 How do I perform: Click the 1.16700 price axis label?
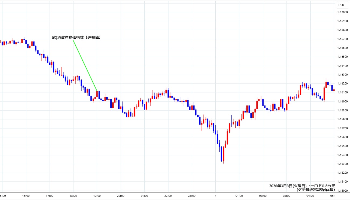343,39
